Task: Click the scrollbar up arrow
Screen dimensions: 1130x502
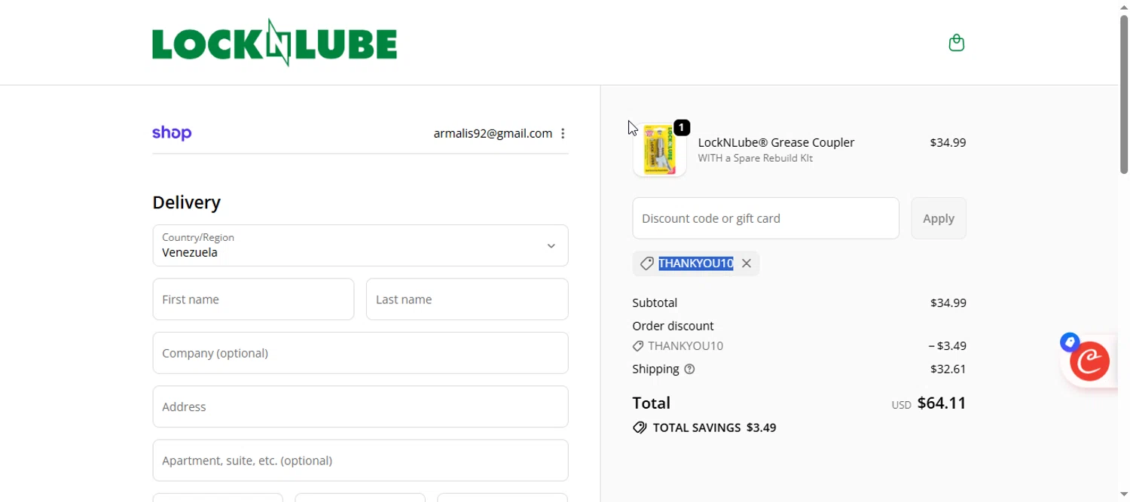Action: (1124, 6)
